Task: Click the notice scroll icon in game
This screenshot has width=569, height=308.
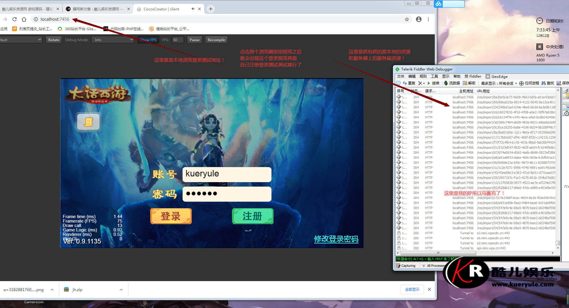Action: [x=88, y=122]
